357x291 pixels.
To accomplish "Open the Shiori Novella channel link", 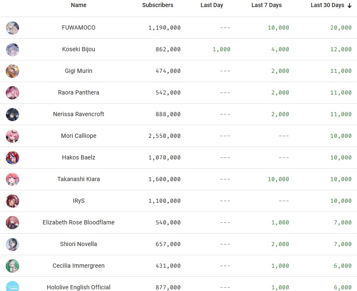I will [79, 244].
